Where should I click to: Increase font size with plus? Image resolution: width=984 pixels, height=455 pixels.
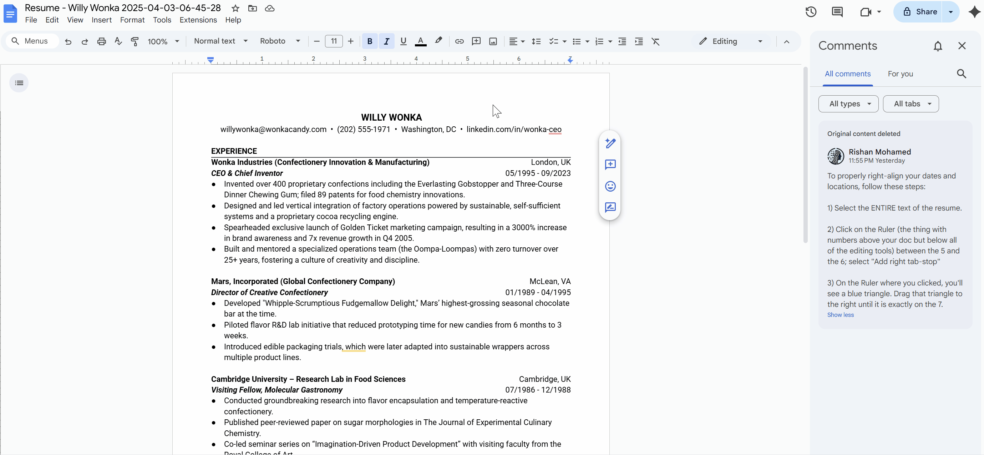350,41
